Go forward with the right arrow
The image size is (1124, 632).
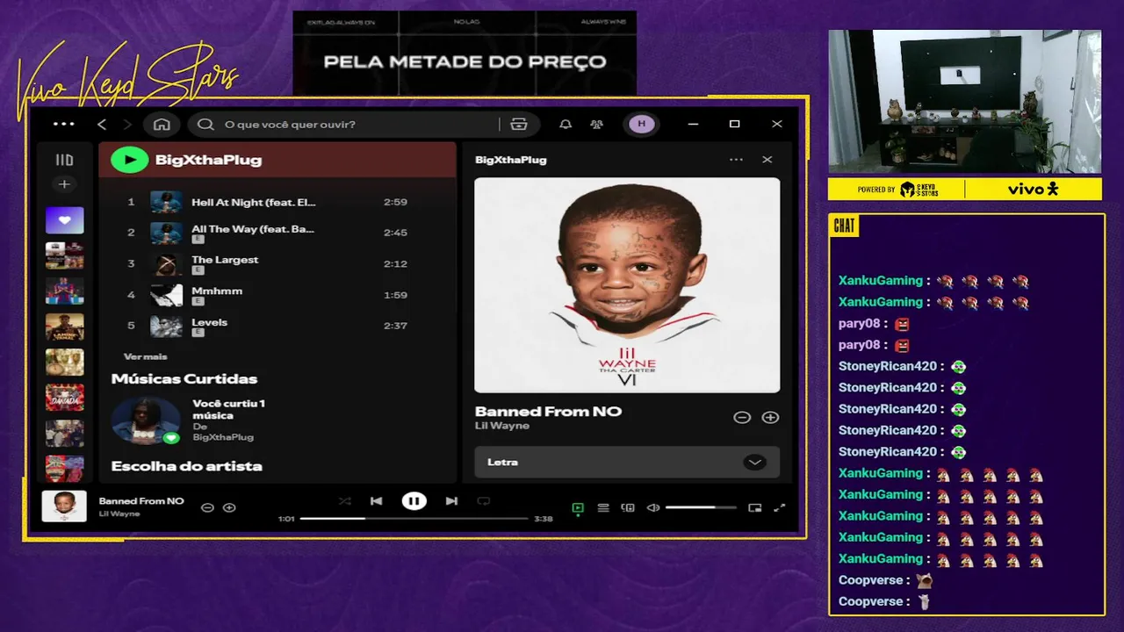(x=127, y=124)
